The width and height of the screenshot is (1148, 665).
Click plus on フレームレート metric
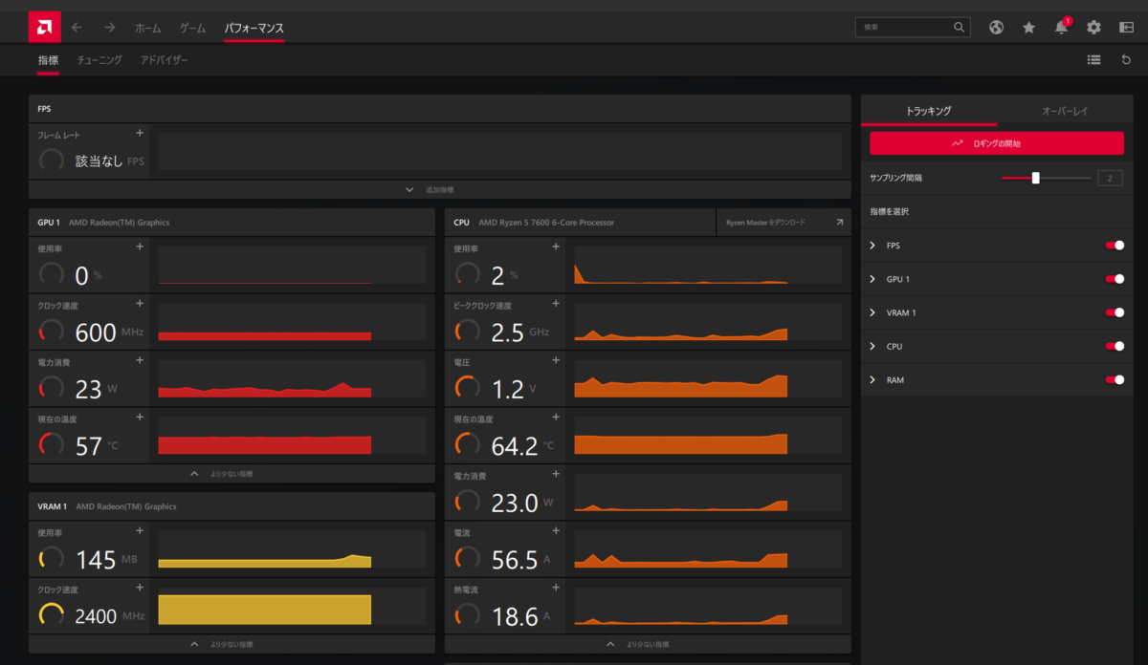pos(140,133)
